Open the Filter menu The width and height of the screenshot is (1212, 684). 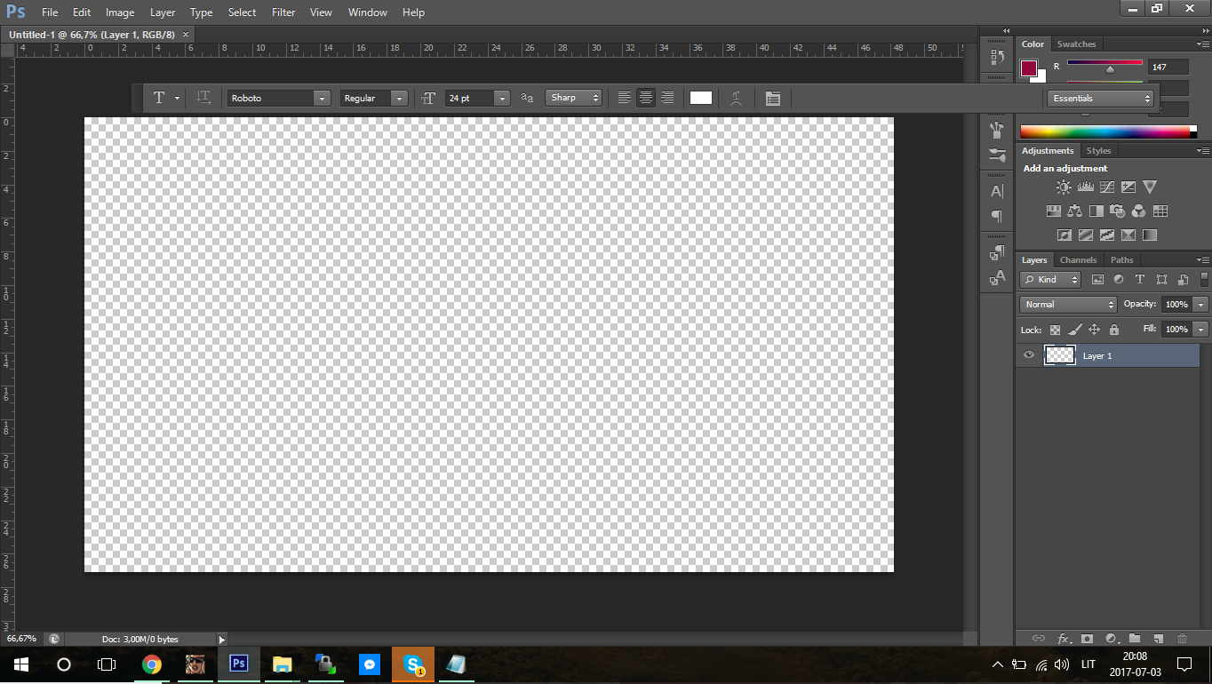283,12
